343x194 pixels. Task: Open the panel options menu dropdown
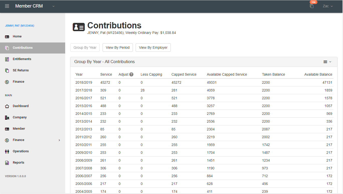coord(327,62)
